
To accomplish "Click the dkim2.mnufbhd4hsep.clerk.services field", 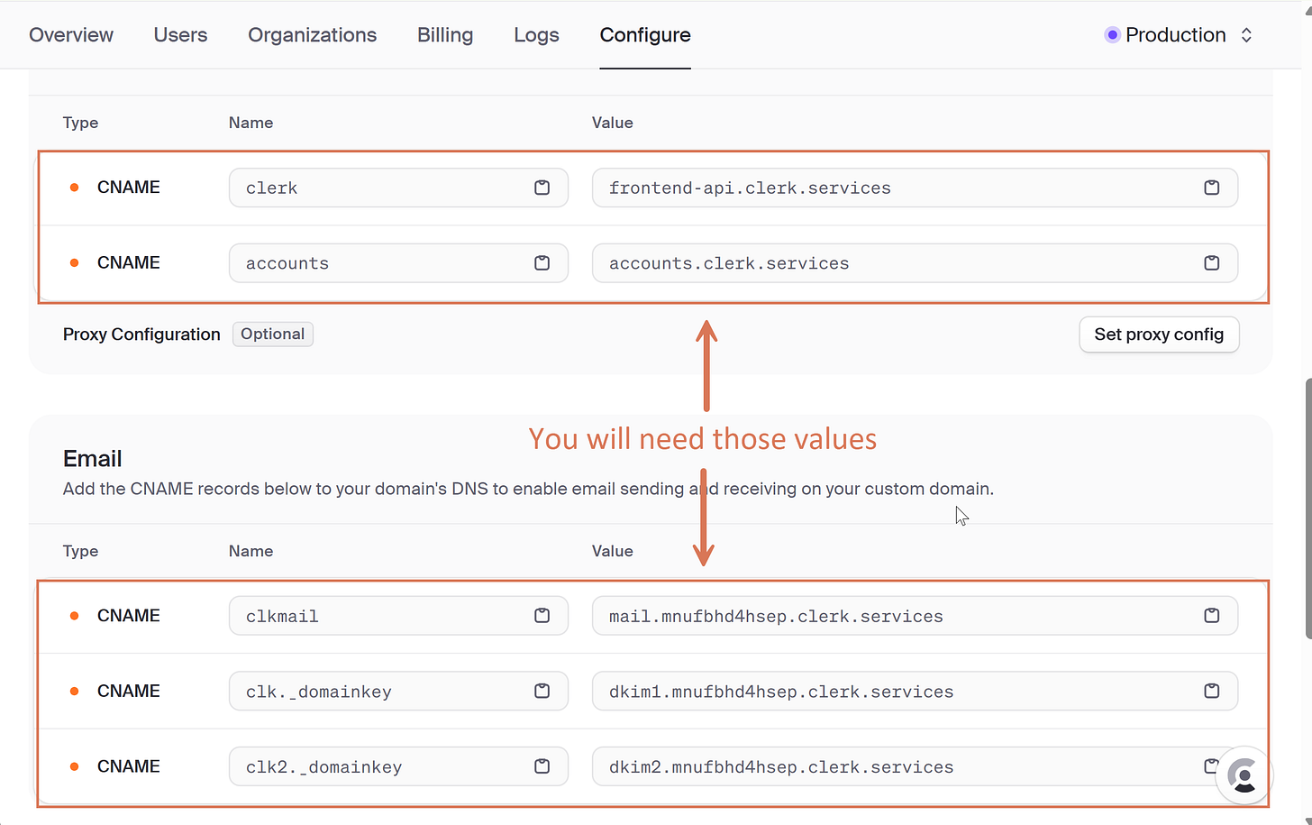I will 915,766.
